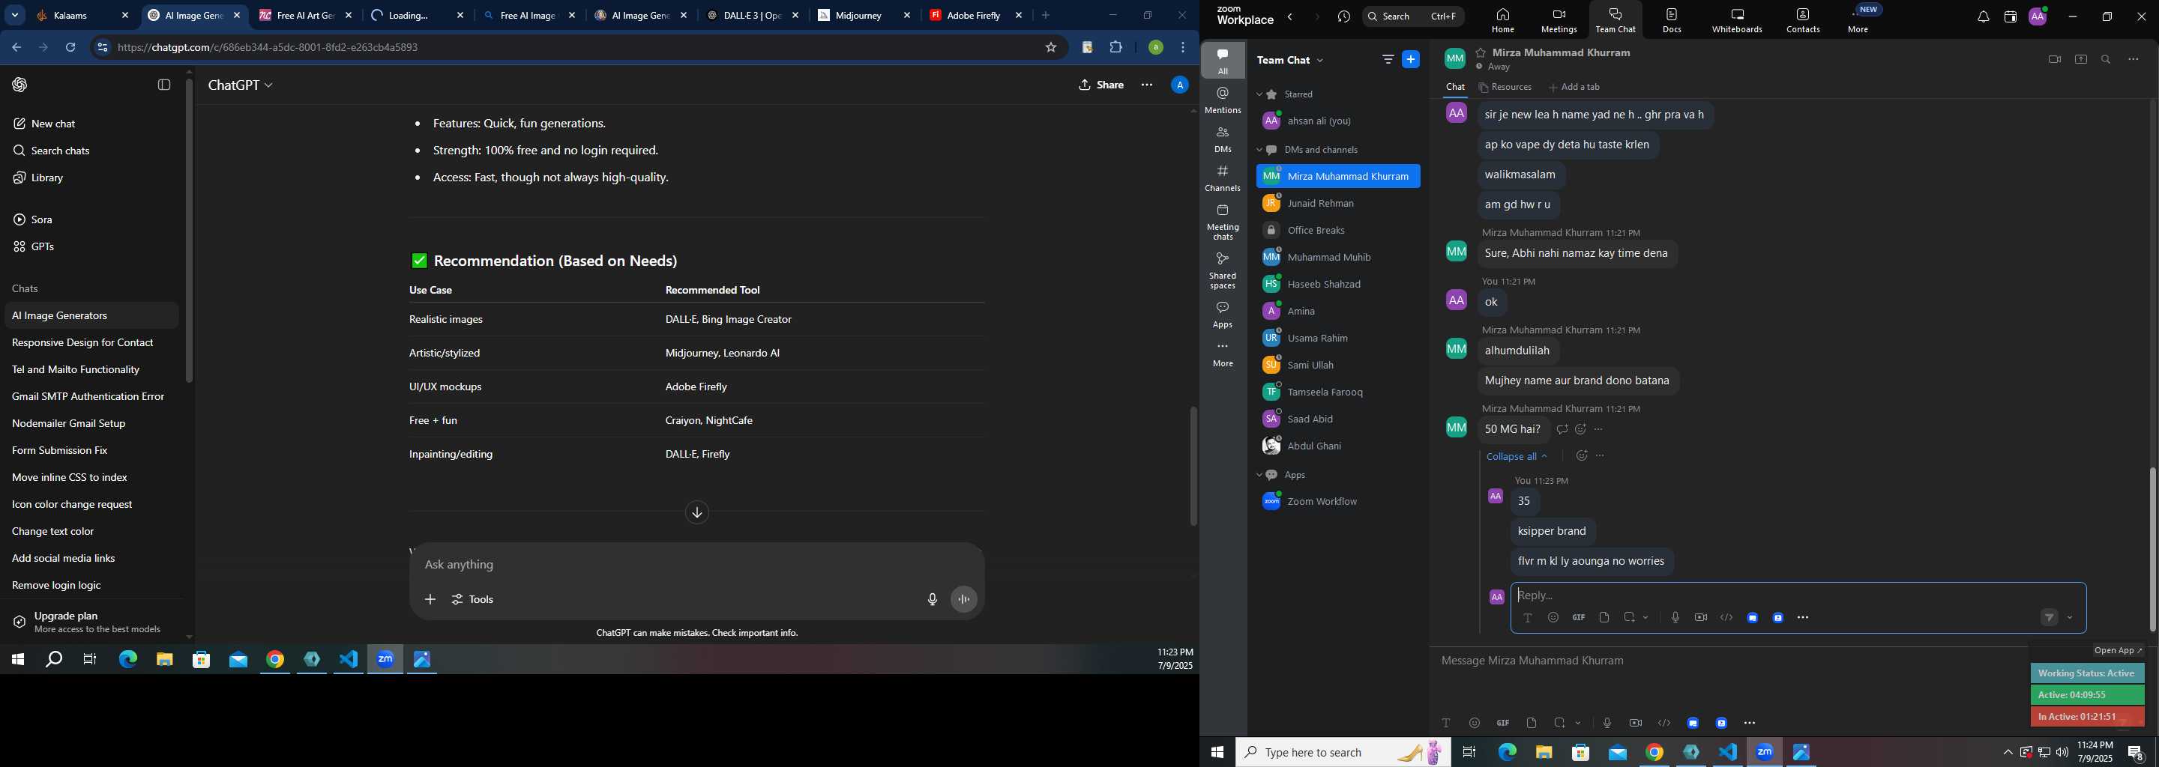The height and width of the screenshot is (767, 2159).
Task: Click the dictate microphone in ChatGPT
Action: (x=932, y=599)
